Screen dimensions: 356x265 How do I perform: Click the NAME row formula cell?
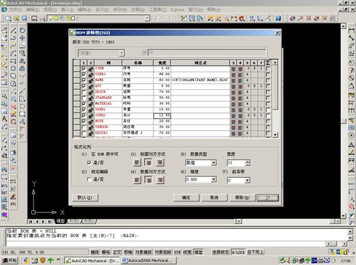point(201,80)
